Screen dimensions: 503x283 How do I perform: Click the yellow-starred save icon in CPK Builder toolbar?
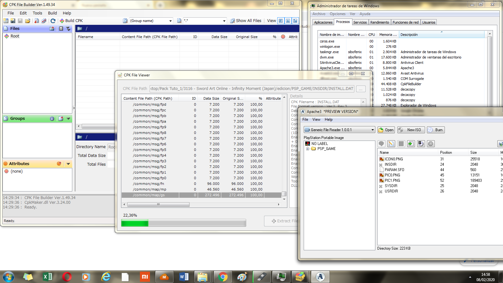[x=13, y=21]
